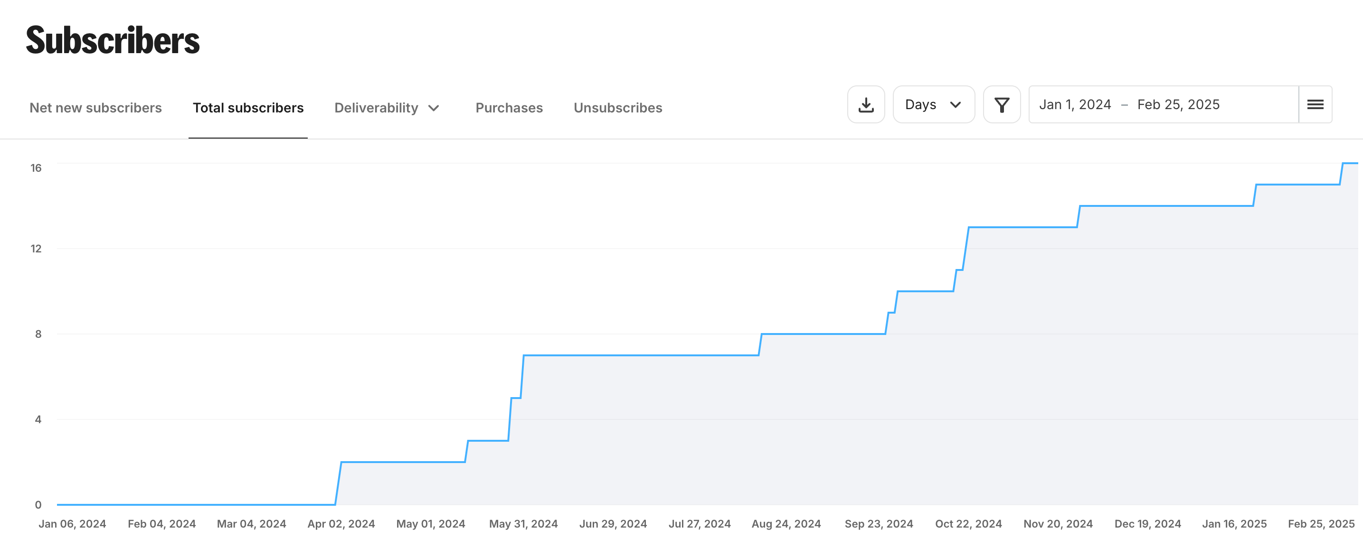Click the Feb 25, 2025 end date
The height and width of the screenshot is (557, 1363).
coord(1178,105)
